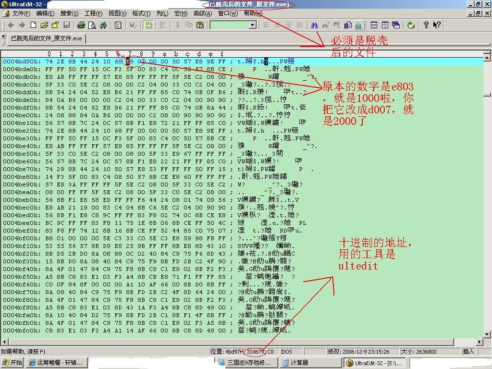Viewport: 492px width, 369px height.
Task: Click the Help question mark icon
Action: [426, 25]
